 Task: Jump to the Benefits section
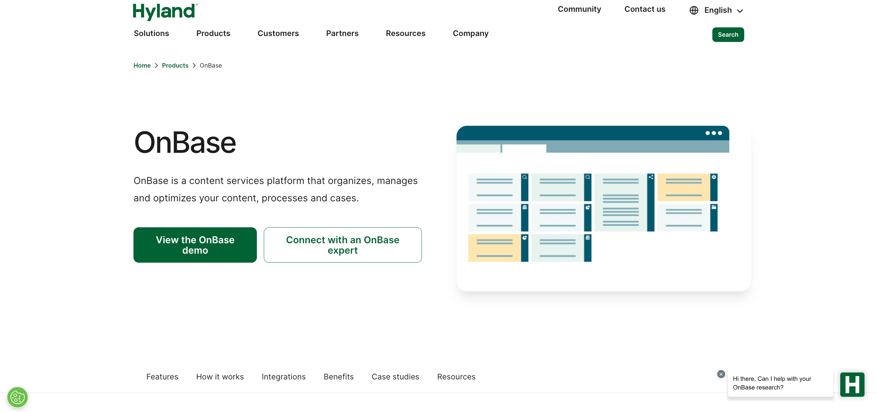[x=339, y=377]
